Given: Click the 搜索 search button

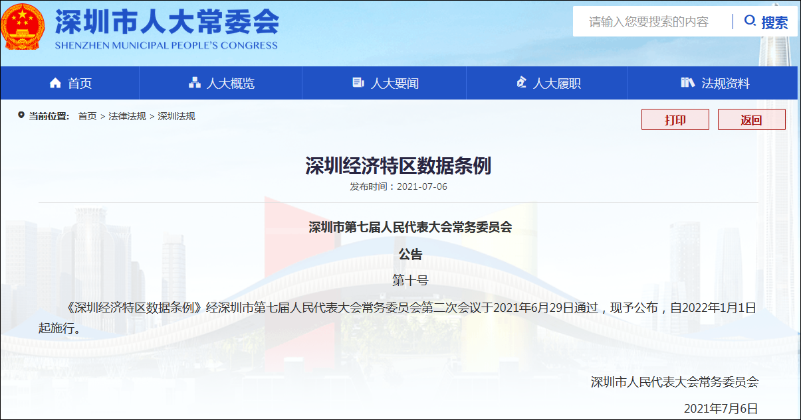Looking at the screenshot, I should click(766, 22).
